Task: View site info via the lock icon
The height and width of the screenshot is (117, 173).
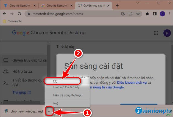Action: tap(29, 14)
